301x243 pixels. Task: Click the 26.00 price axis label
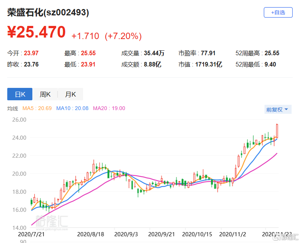19,120
